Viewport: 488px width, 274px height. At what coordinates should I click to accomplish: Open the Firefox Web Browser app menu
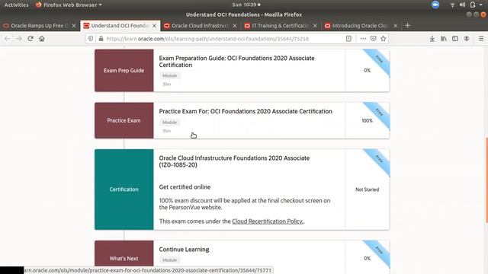click(x=69, y=5)
